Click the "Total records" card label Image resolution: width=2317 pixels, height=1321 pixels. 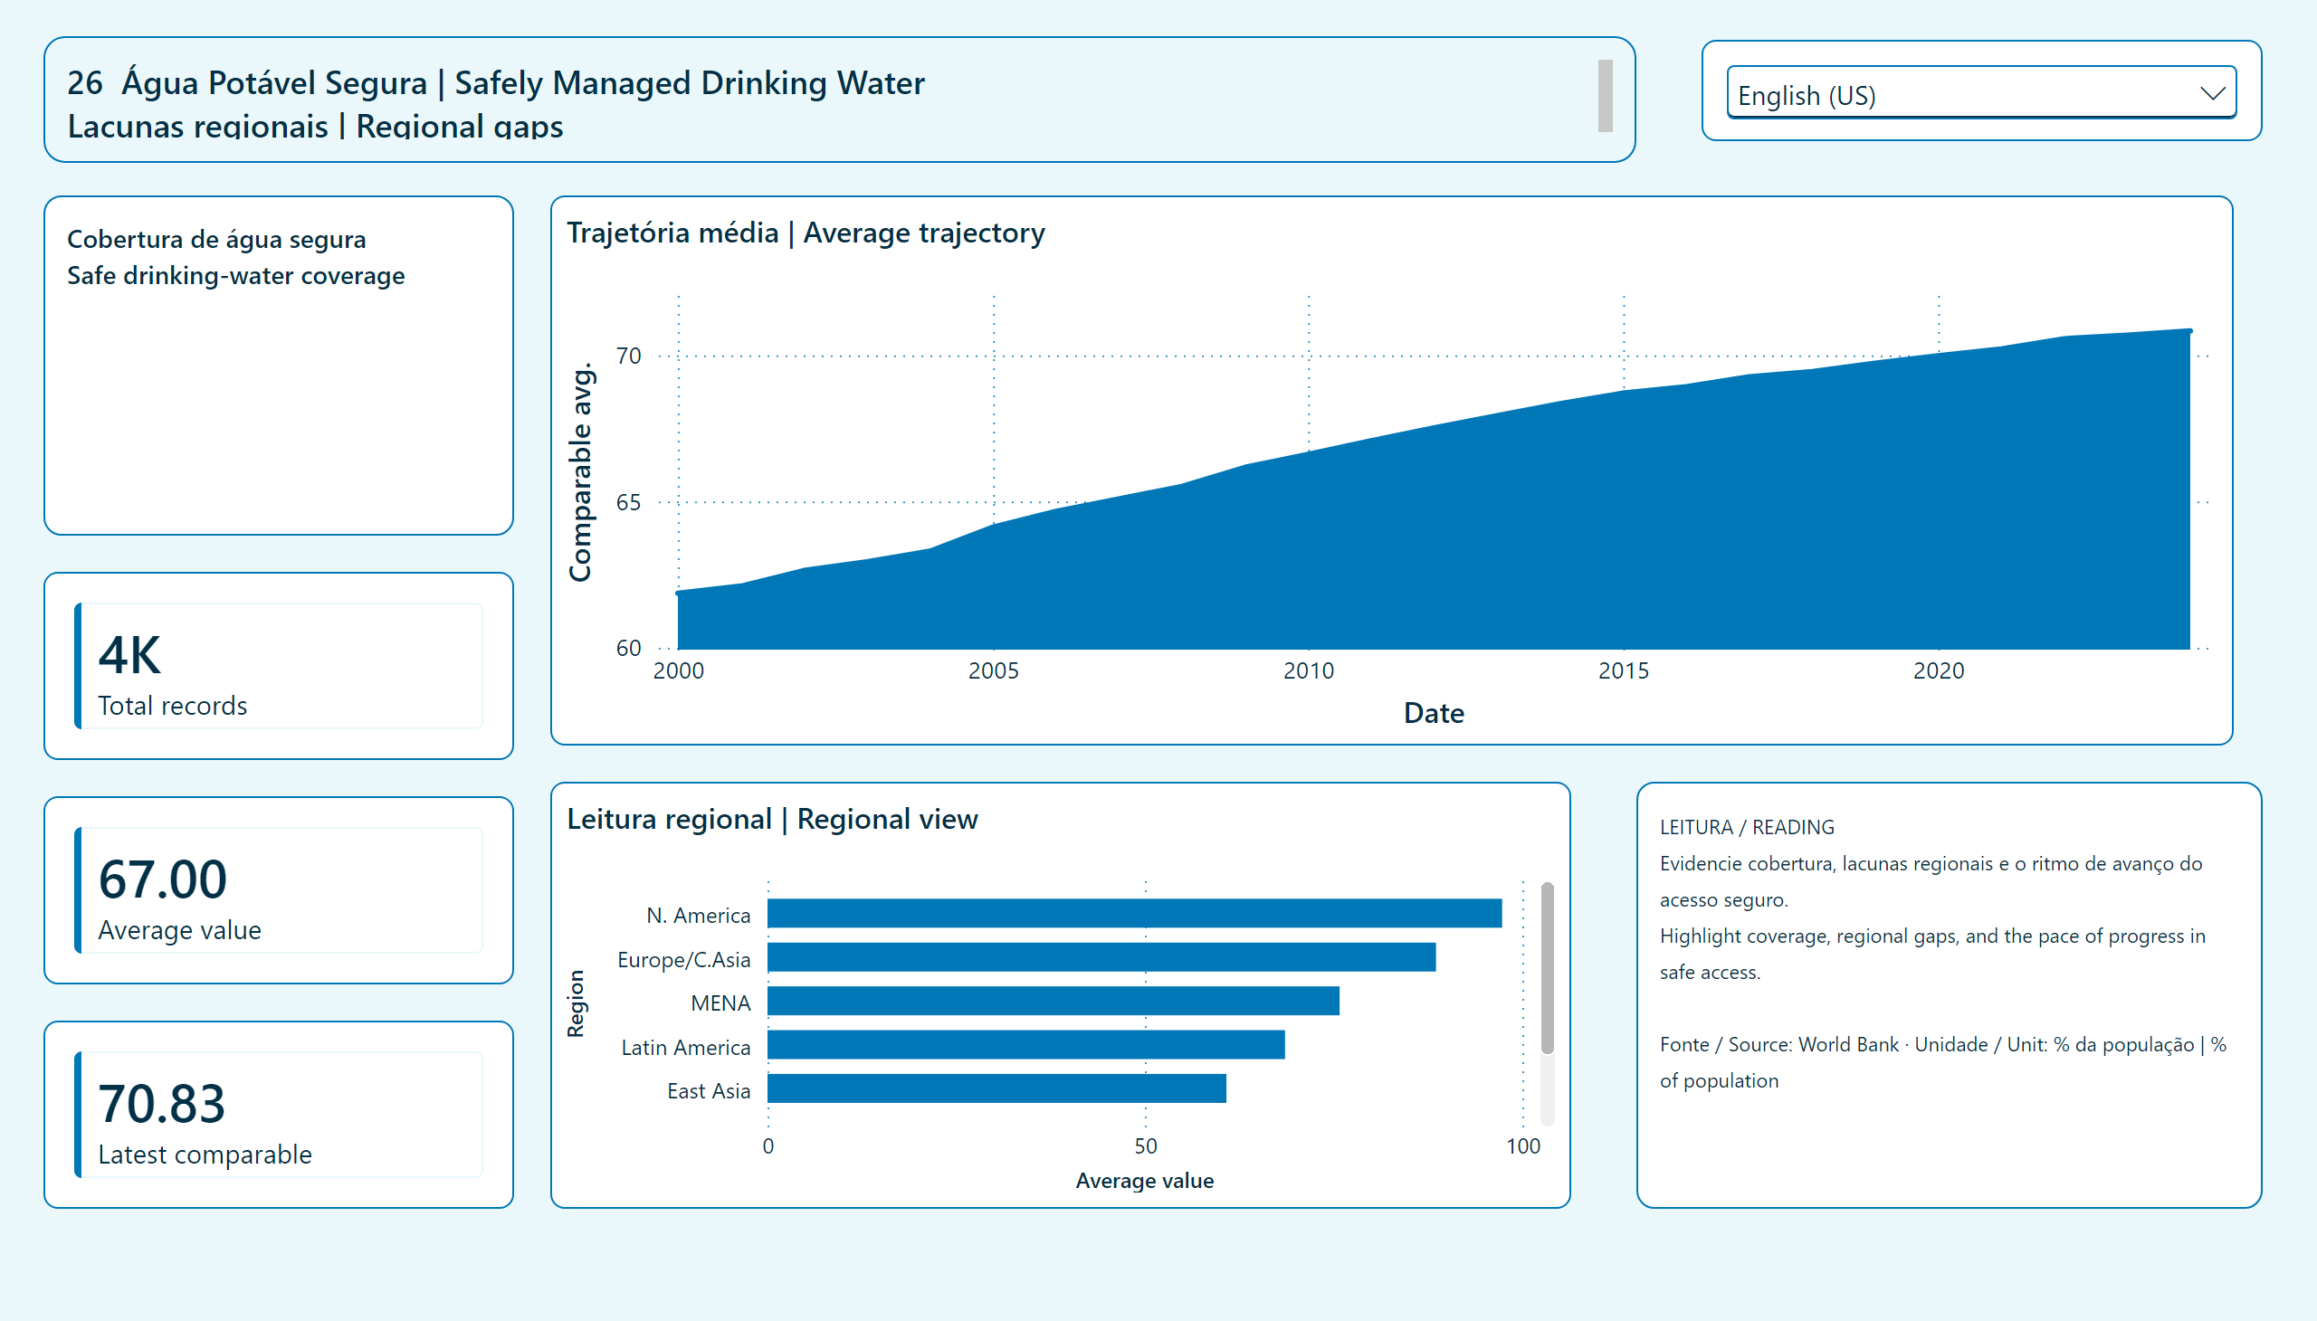173,706
